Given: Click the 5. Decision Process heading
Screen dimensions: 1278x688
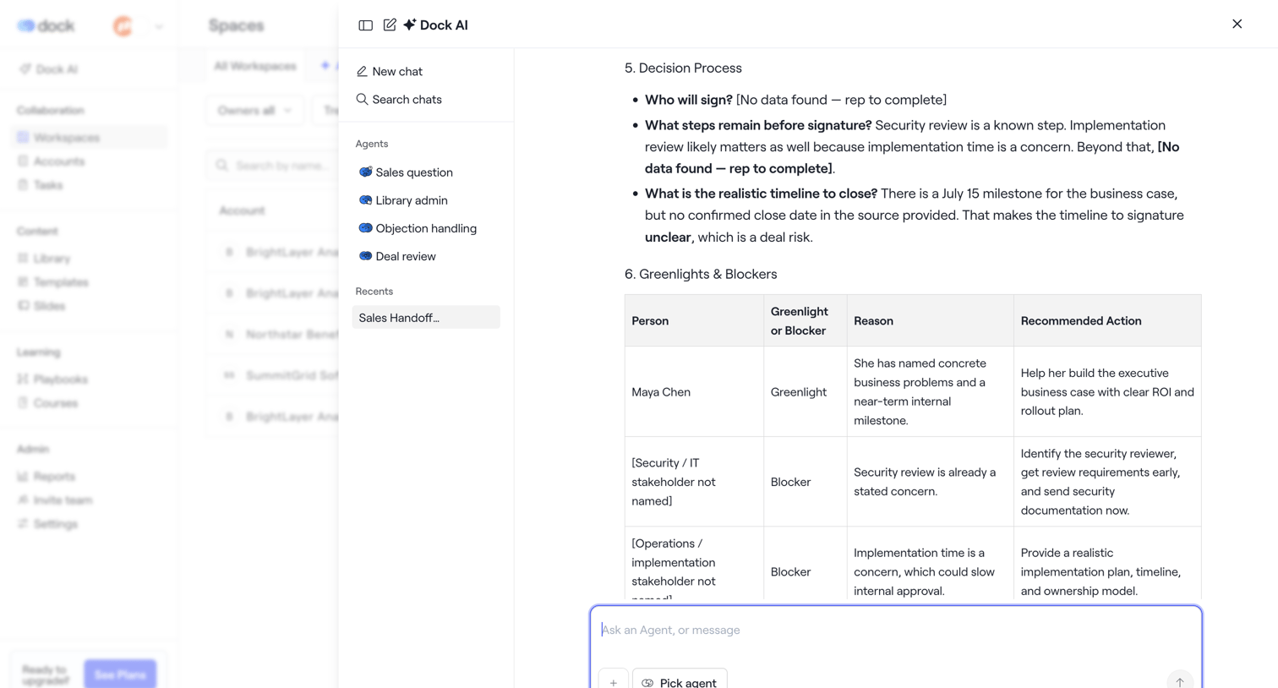Looking at the screenshot, I should coord(683,68).
